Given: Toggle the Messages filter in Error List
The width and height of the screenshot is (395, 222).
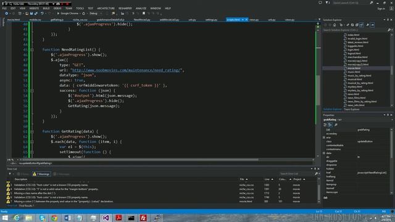Looking at the screenshot, I should [61, 174].
